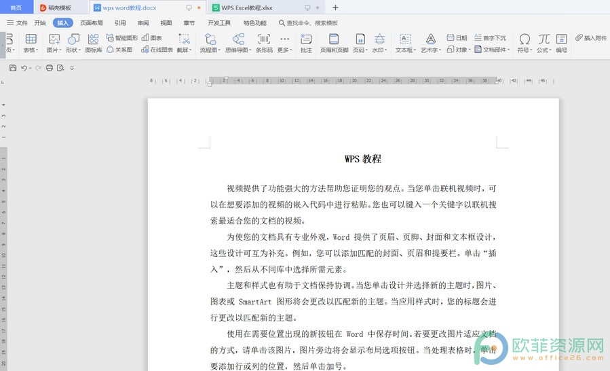Expand the undo history dropdown arrow
This screenshot has height=371, width=610.
point(31,68)
